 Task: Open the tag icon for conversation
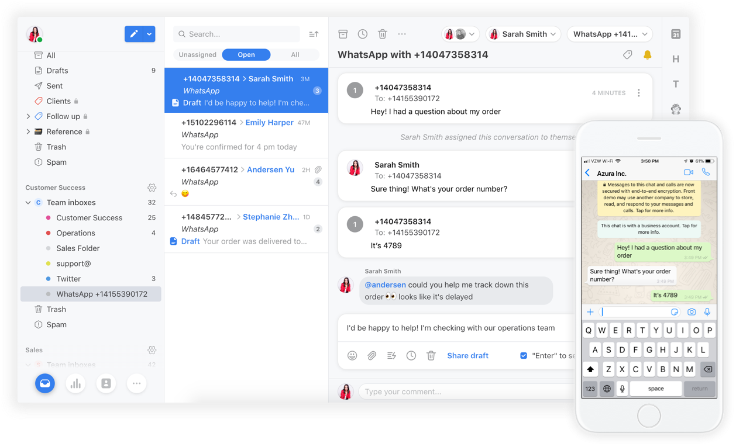point(627,55)
